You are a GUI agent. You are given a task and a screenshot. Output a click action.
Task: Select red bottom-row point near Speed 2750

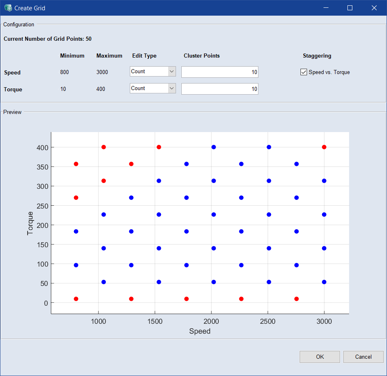(x=296, y=299)
